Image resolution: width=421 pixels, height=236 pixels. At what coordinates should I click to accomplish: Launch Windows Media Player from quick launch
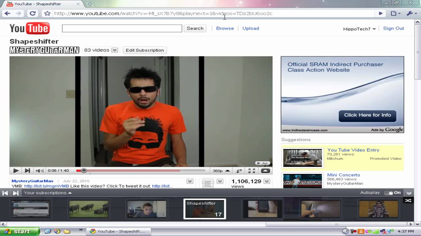click(x=57, y=231)
